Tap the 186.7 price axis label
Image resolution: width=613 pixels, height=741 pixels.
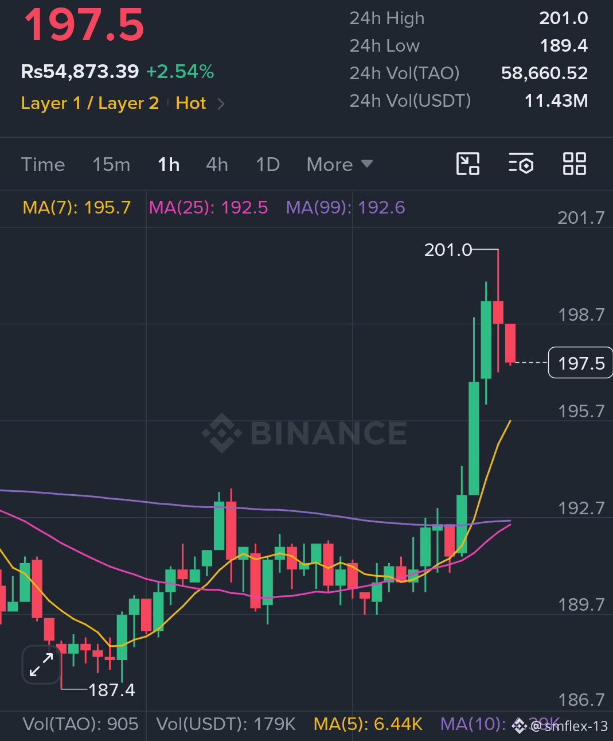click(x=581, y=700)
